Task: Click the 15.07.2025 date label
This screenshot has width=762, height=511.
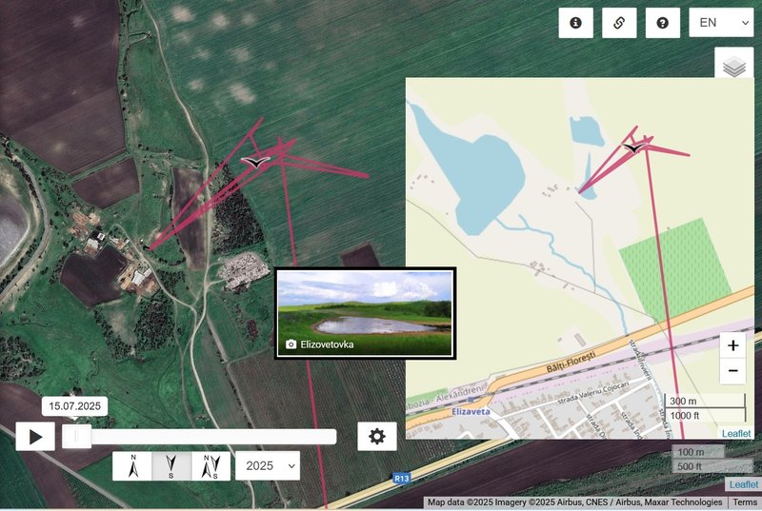Action: [x=75, y=406]
